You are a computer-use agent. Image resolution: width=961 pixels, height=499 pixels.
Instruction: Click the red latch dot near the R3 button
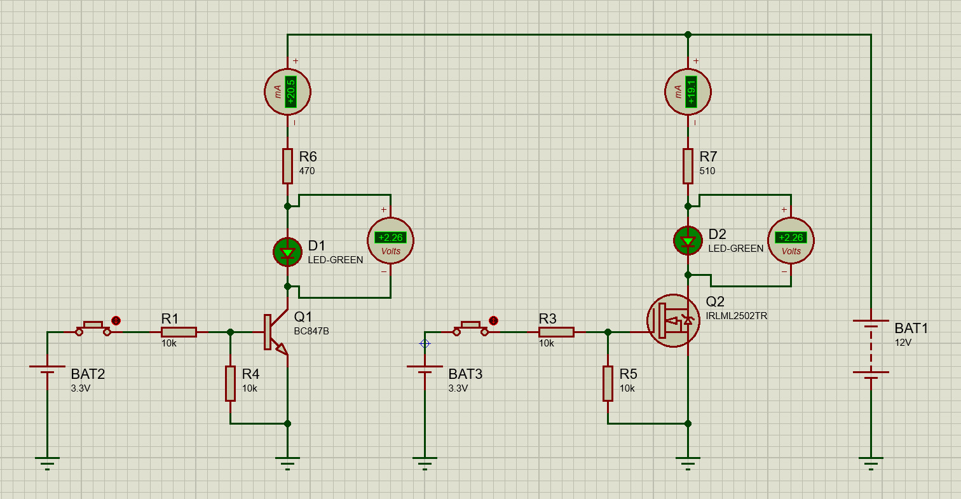click(x=494, y=320)
